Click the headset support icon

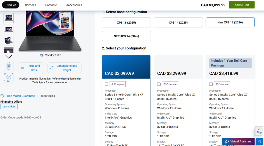point(260,141)
